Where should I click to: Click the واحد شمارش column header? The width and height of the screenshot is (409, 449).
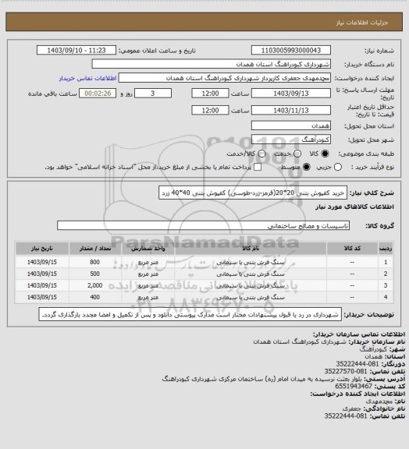(x=148, y=249)
